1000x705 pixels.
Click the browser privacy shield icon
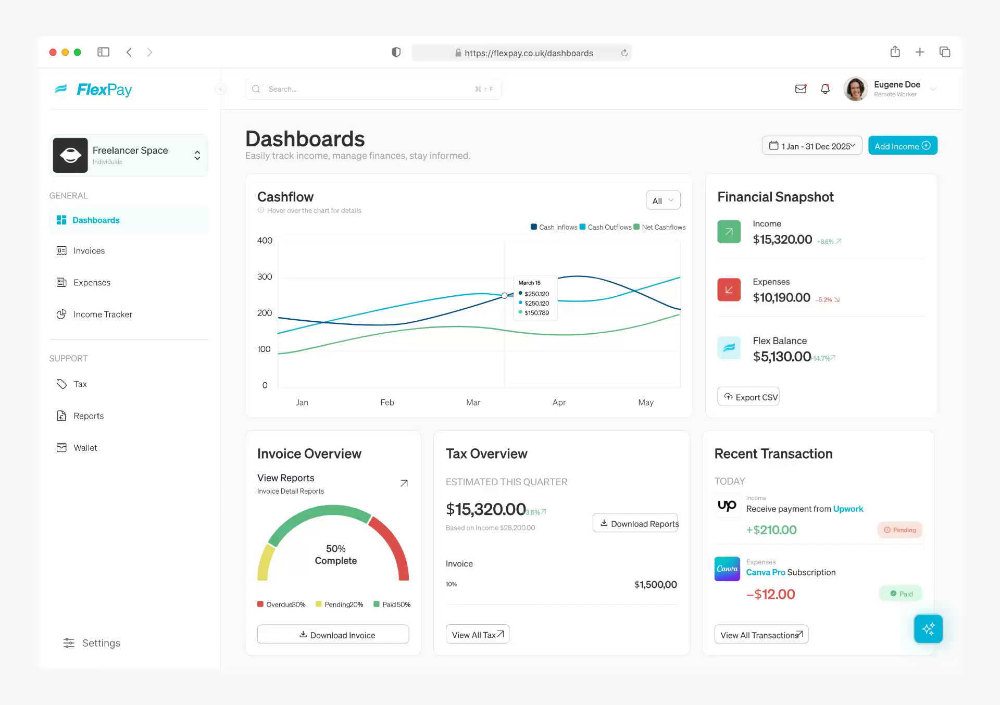[x=396, y=53]
